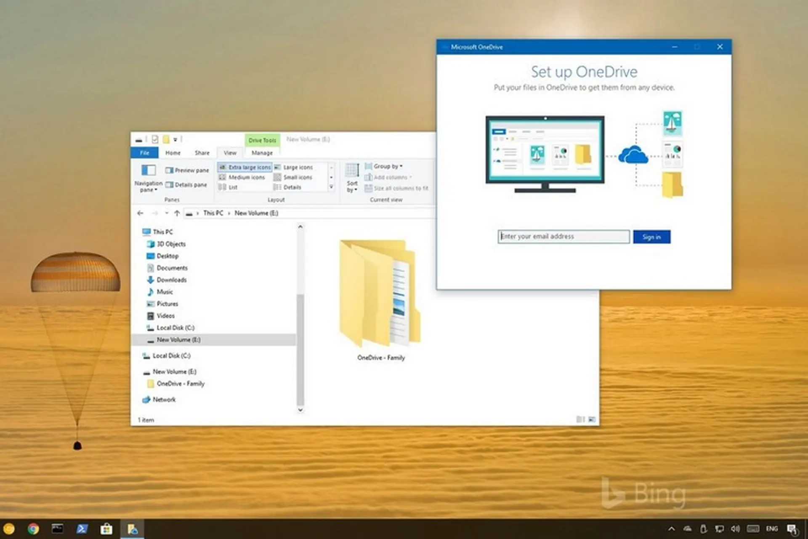808x539 pixels.
Task: Switch to details view icon in status bar
Action: click(x=580, y=419)
